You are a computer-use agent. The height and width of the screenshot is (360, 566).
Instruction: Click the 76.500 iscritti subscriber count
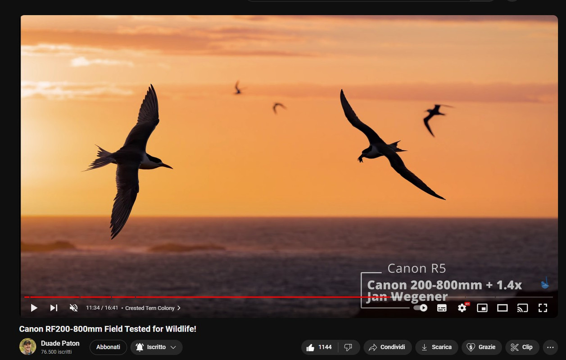tap(56, 352)
